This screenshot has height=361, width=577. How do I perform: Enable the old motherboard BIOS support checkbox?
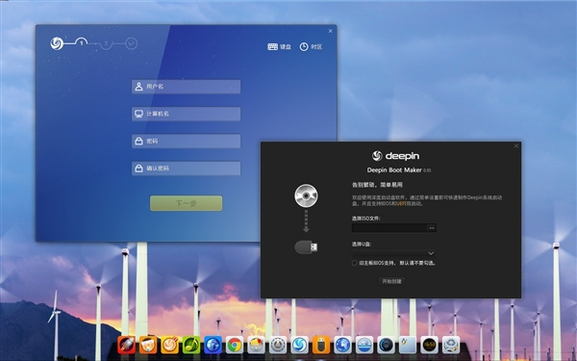point(354,263)
